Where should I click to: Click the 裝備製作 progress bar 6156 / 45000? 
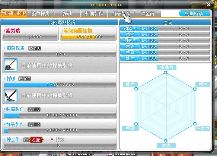(60, 115)
